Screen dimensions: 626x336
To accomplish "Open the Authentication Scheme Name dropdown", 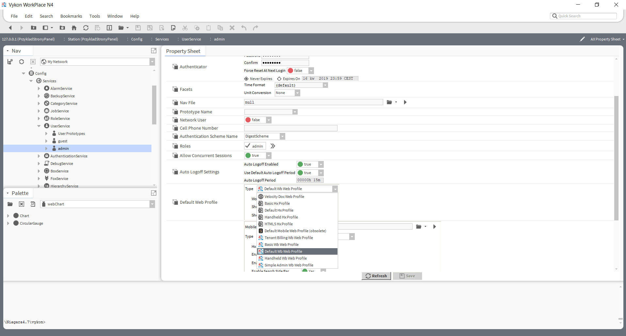I will click(282, 136).
